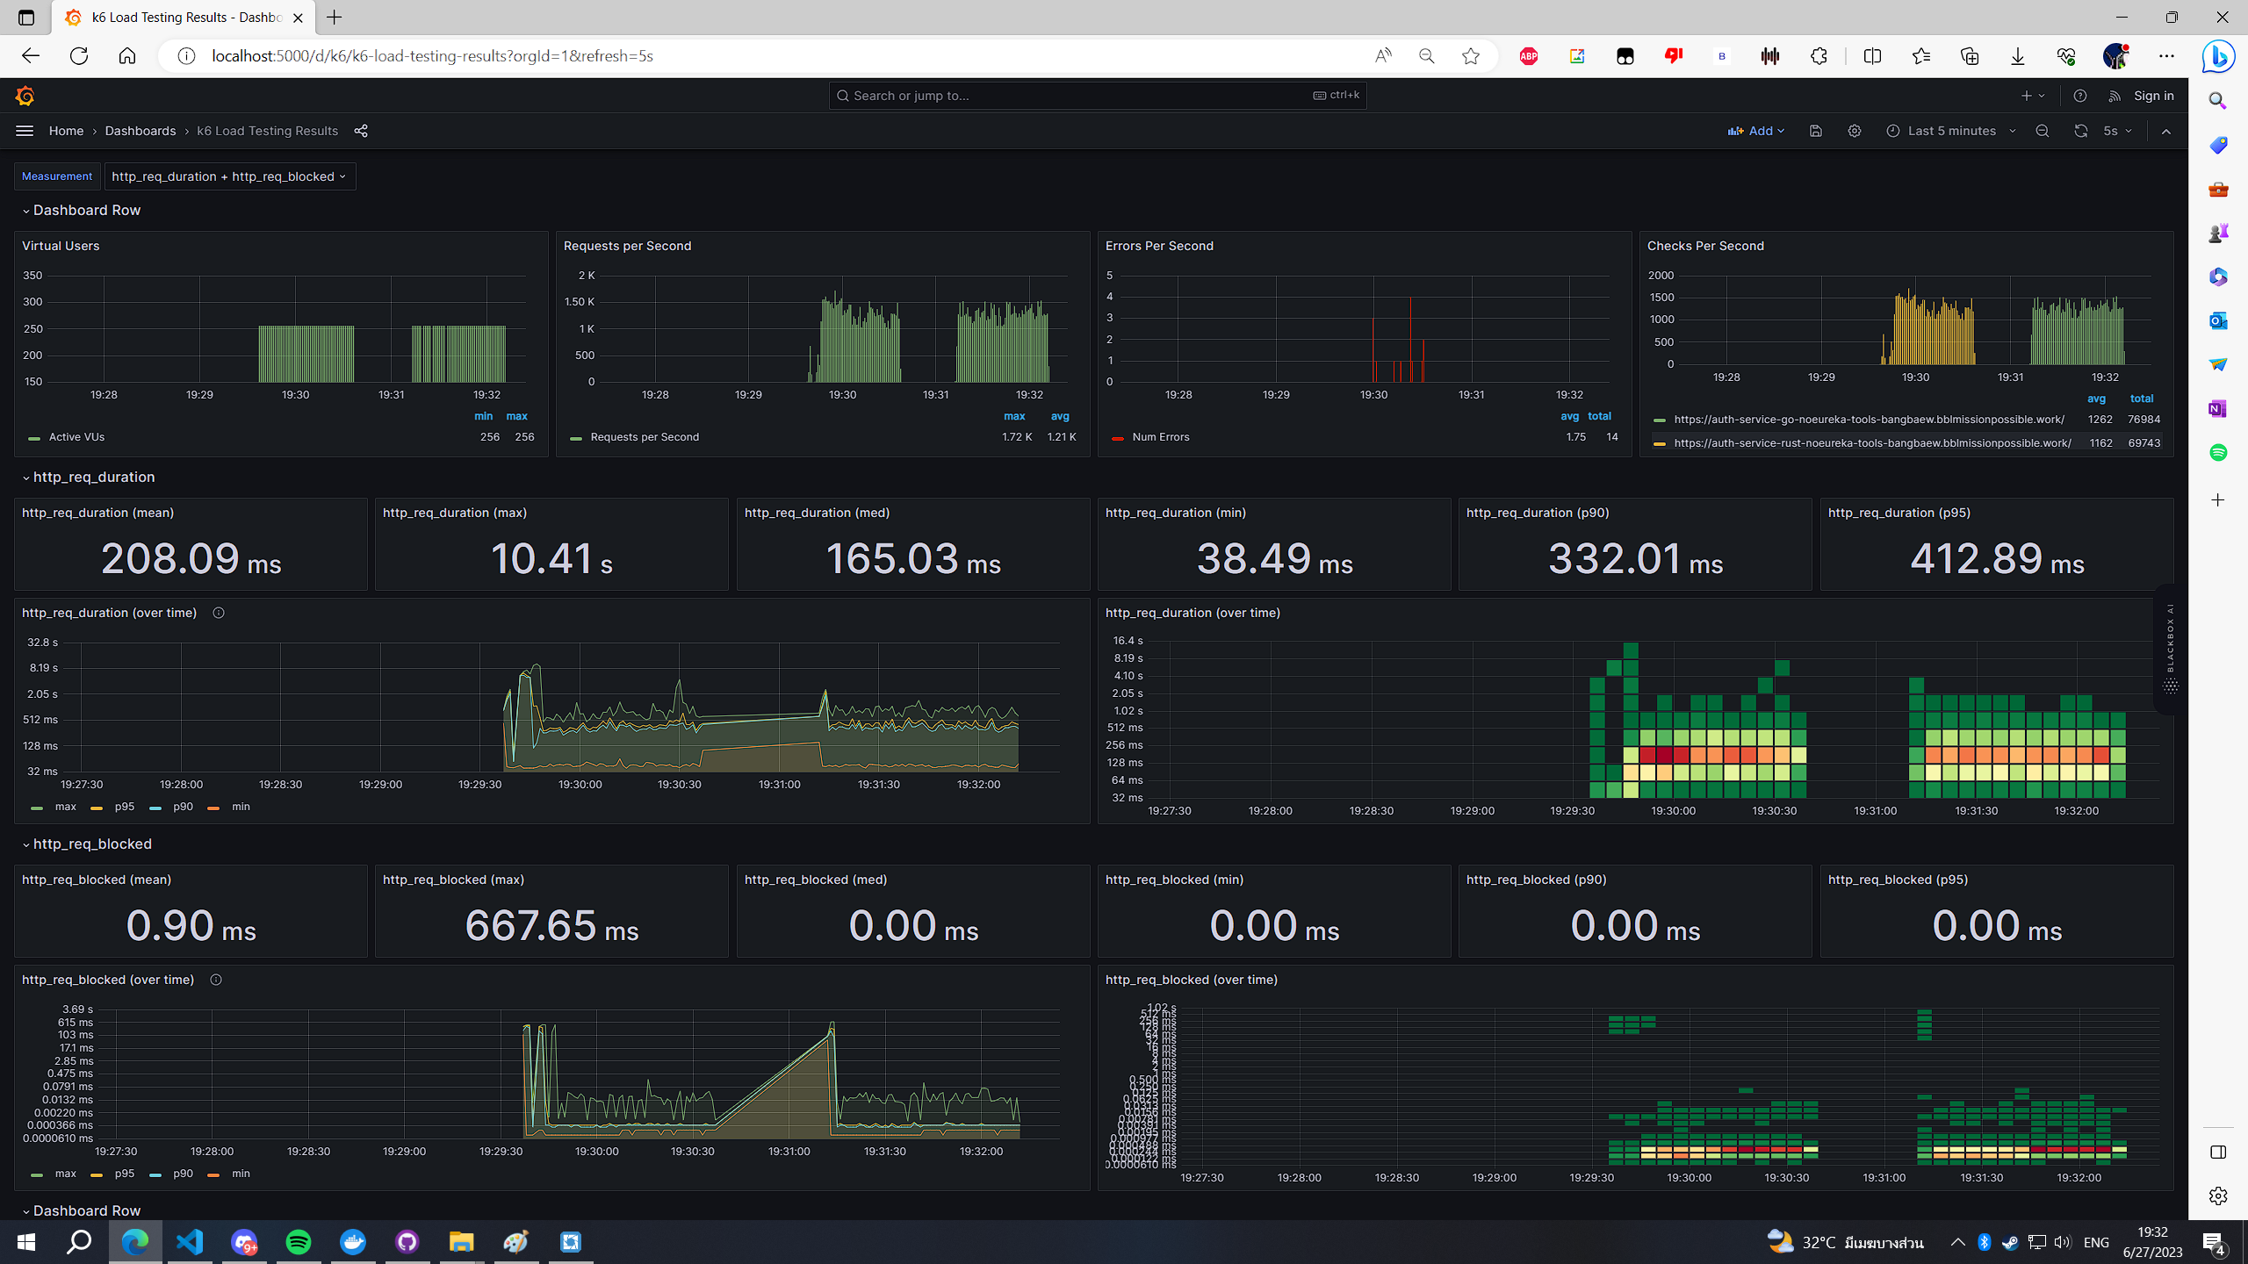Save the dashboard with disk icon
Image resolution: width=2248 pixels, height=1264 pixels.
pyautogui.click(x=1816, y=131)
